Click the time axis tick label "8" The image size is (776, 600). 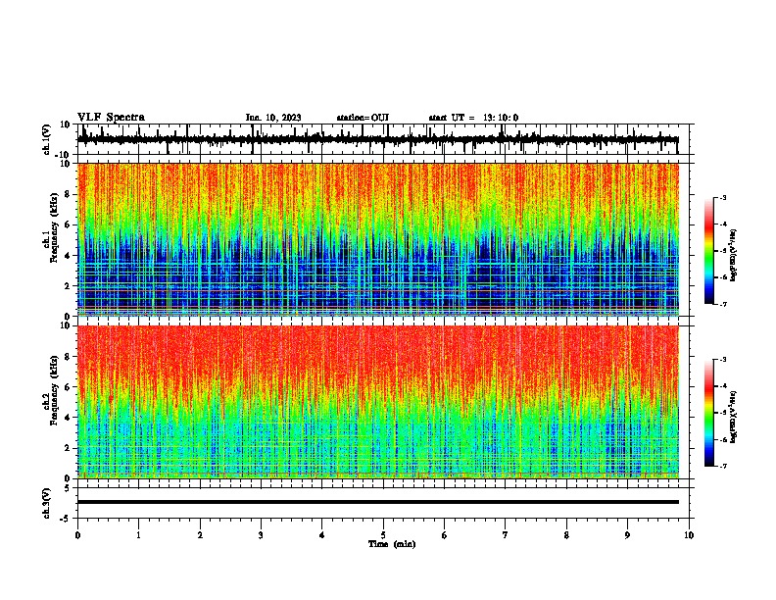click(x=566, y=535)
